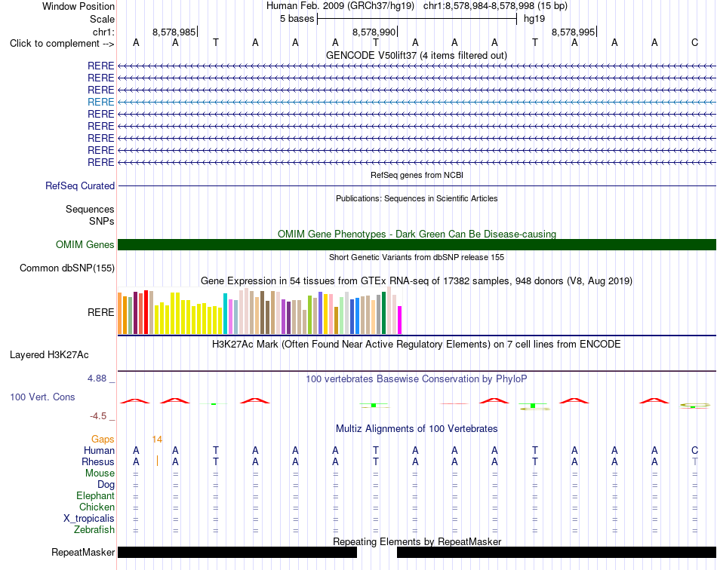717x570 pixels.
Task: Click the right black RepeatMasker block
Action: point(556,552)
